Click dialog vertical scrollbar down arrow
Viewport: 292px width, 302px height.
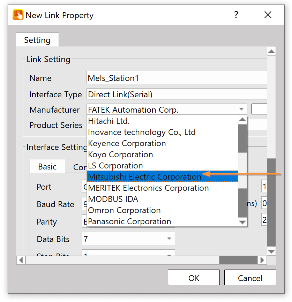[x=271, y=251]
